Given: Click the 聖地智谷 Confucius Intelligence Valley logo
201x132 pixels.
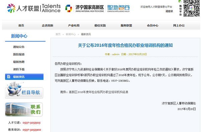Looking at the screenshot, I should pyautogui.click(x=119, y=8).
